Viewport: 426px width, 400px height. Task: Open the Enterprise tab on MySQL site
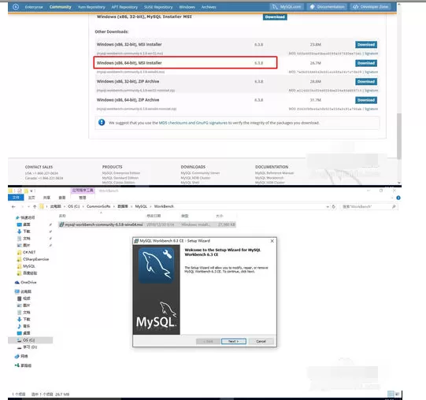click(34, 7)
